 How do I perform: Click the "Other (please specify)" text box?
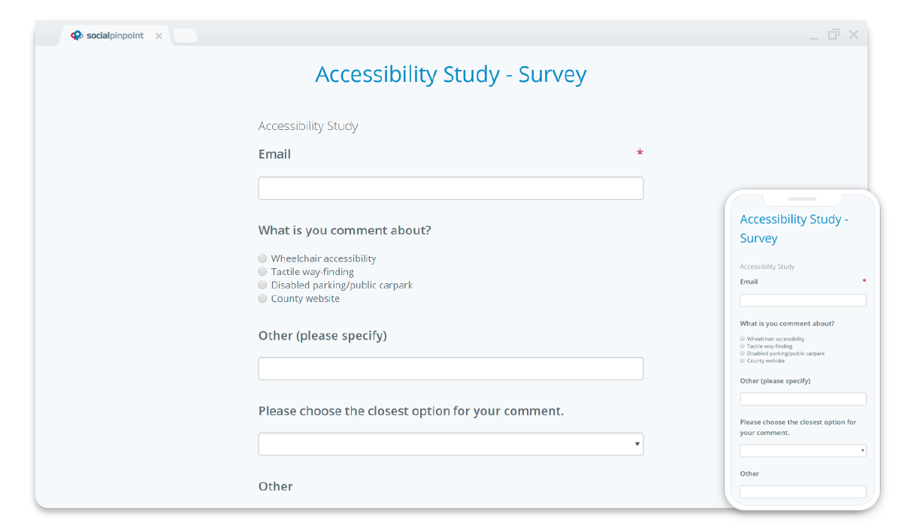coord(450,368)
